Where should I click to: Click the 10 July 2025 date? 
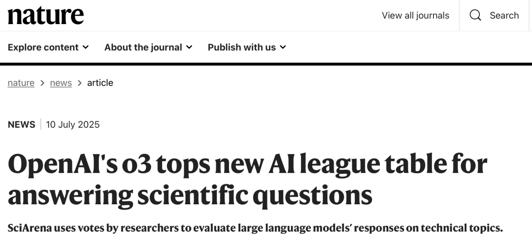[x=73, y=124]
